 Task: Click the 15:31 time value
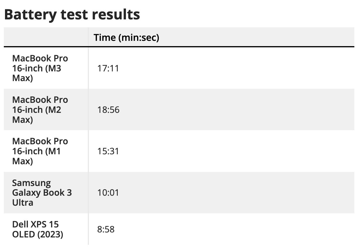pos(108,151)
